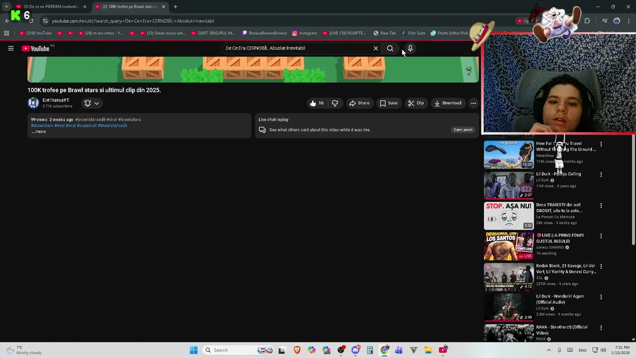Open more actions three-dot menu under video
This screenshot has width=636, height=358.
pyautogui.click(x=474, y=103)
